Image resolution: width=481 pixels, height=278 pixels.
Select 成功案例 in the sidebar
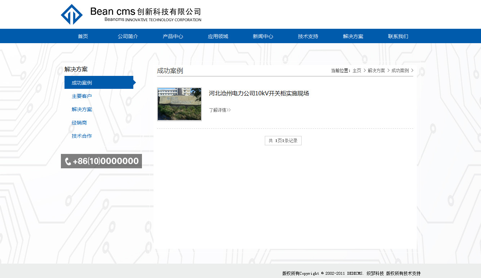82,83
